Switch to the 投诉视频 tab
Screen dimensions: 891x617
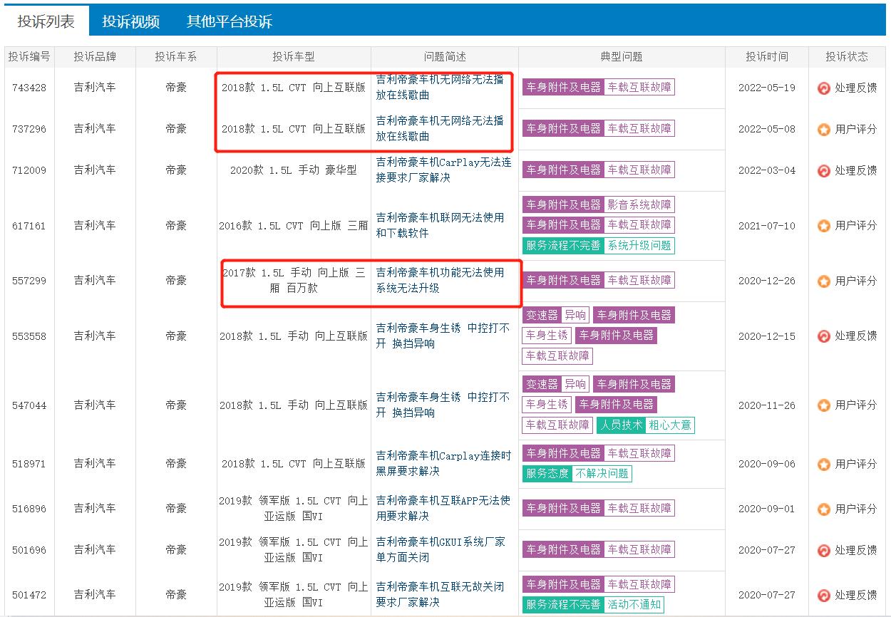click(x=130, y=21)
